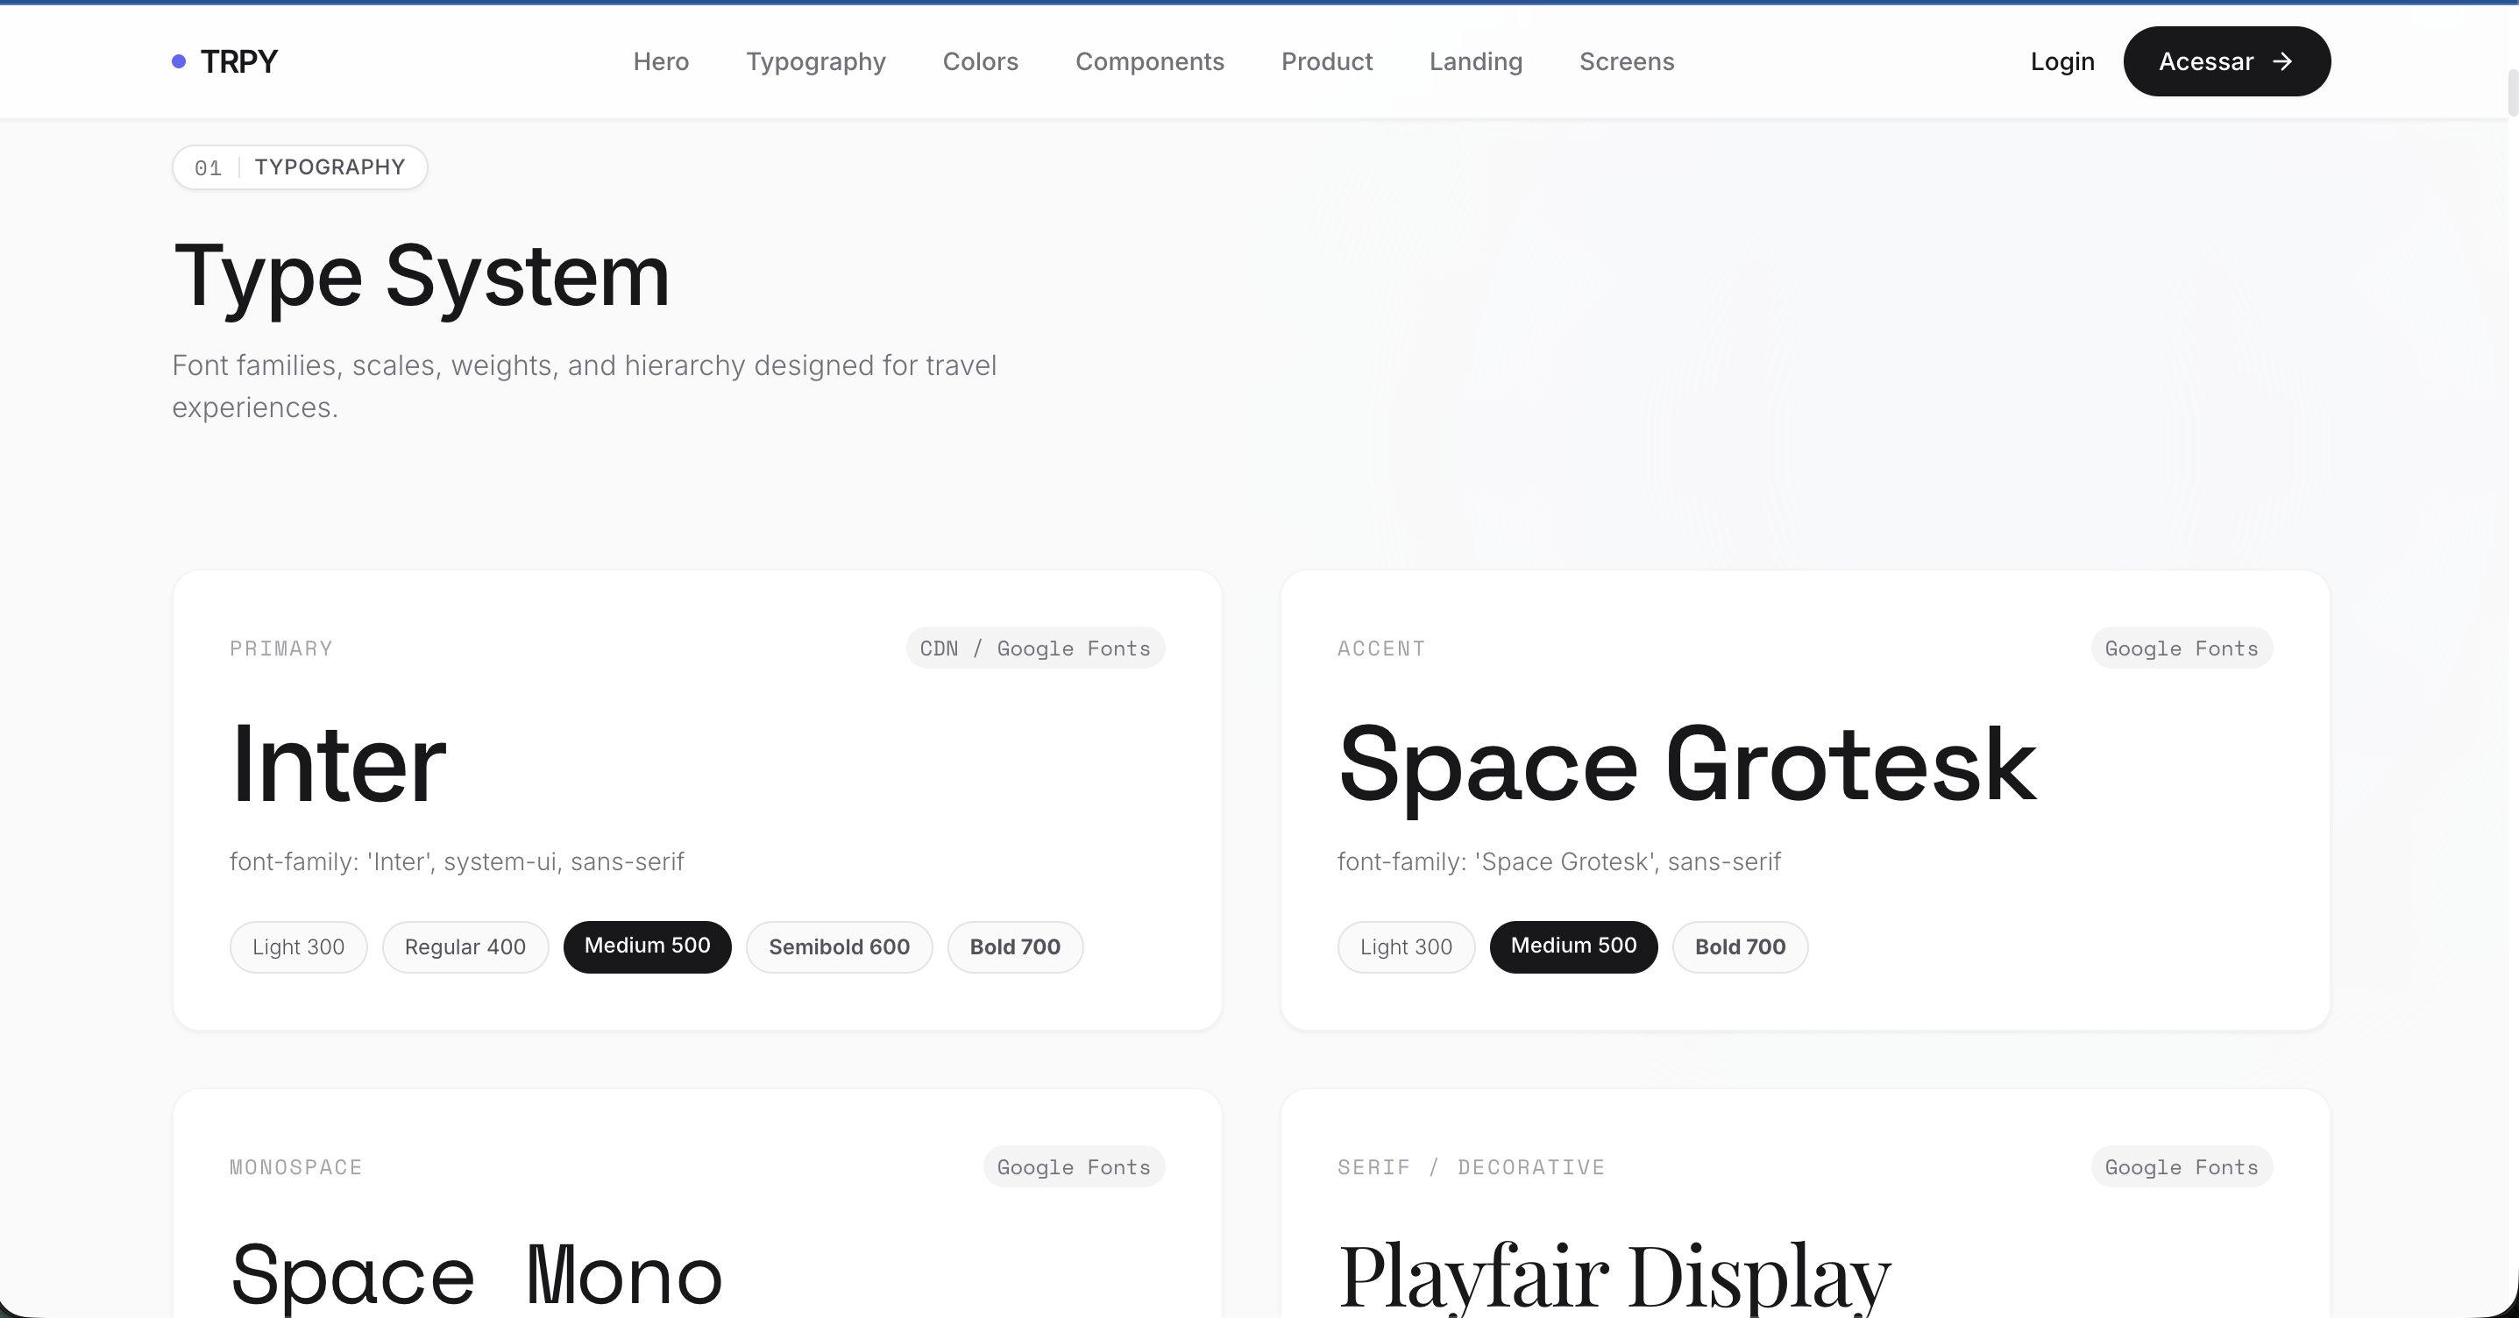Click Google Fonts tag on Playfair Display card

click(x=2182, y=1166)
